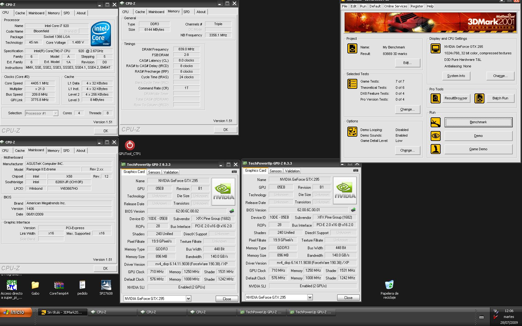Click Close button in left GPU-Z
The width and height of the screenshot is (522, 326).
(x=227, y=299)
